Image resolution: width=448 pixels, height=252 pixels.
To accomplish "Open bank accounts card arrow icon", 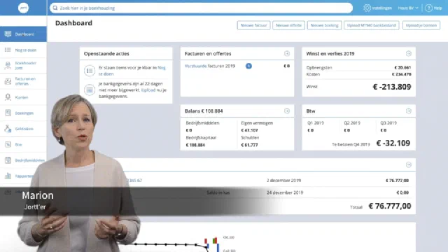I will pos(409,164).
